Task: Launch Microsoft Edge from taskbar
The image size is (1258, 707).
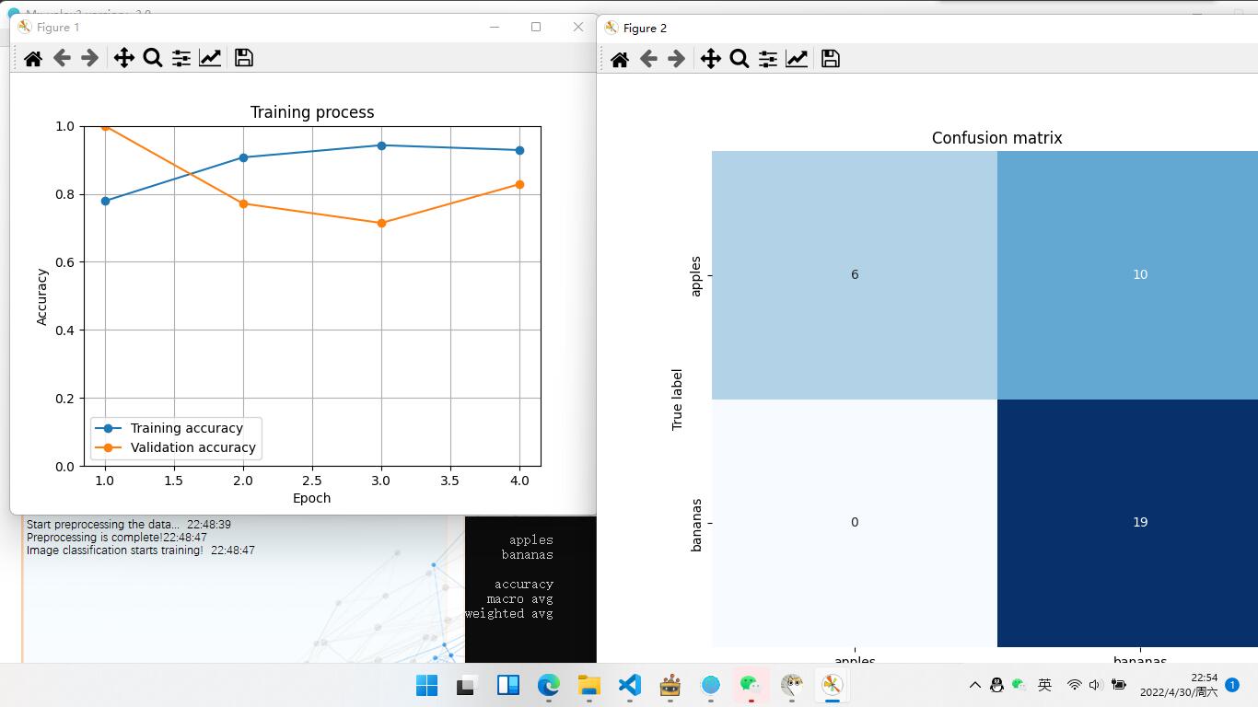Action: click(549, 685)
